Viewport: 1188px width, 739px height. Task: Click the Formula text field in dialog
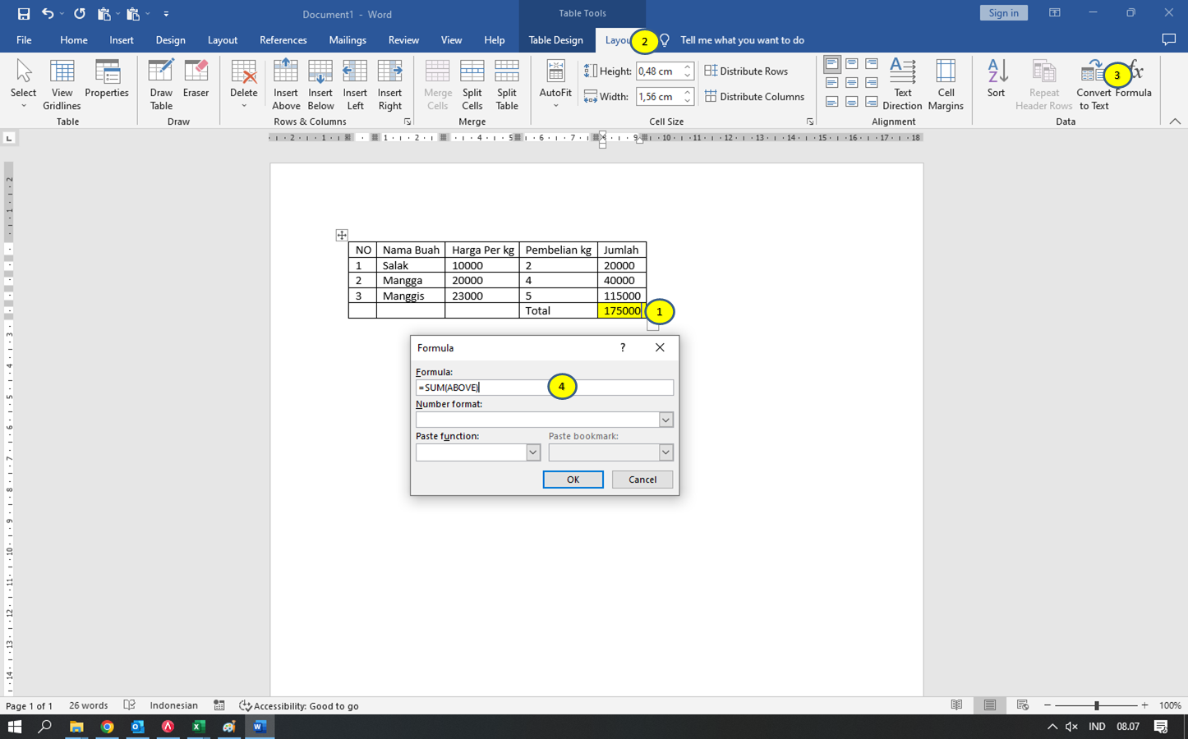click(x=544, y=388)
